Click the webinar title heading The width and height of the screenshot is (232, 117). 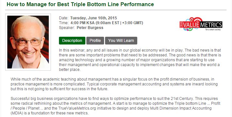click(80, 4)
